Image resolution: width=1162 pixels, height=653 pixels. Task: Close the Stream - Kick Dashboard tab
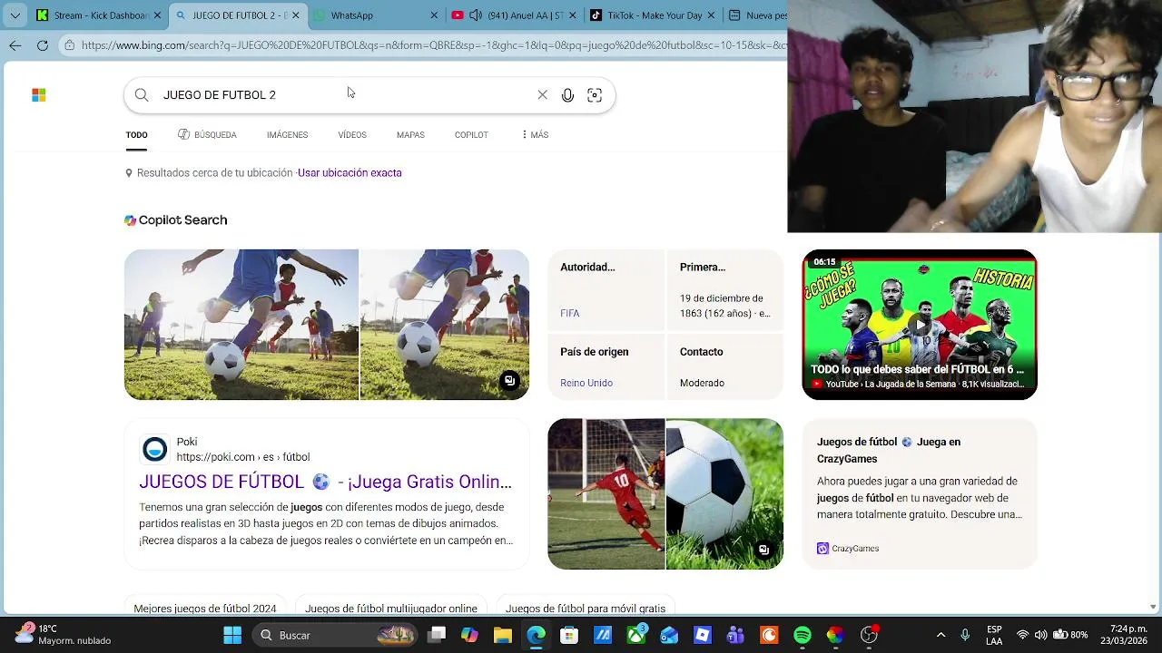[x=157, y=15]
